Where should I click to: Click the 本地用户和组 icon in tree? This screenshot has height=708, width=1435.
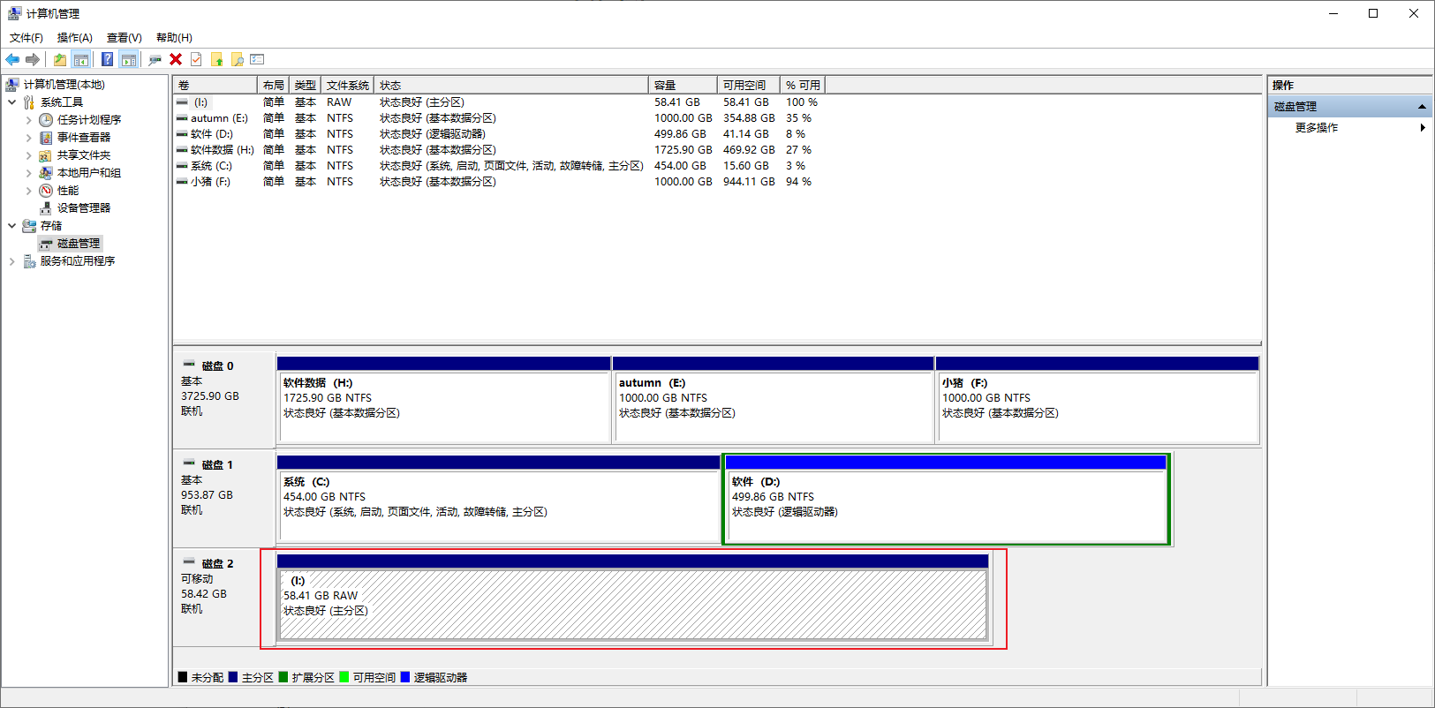tap(46, 173)
